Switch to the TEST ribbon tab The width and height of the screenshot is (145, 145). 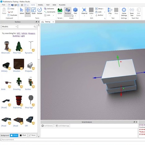point(48,5)
